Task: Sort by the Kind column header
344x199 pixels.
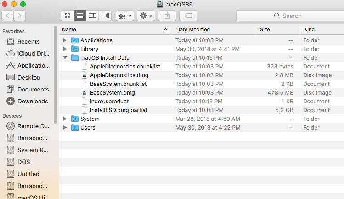Action: [x=321, y=29]
